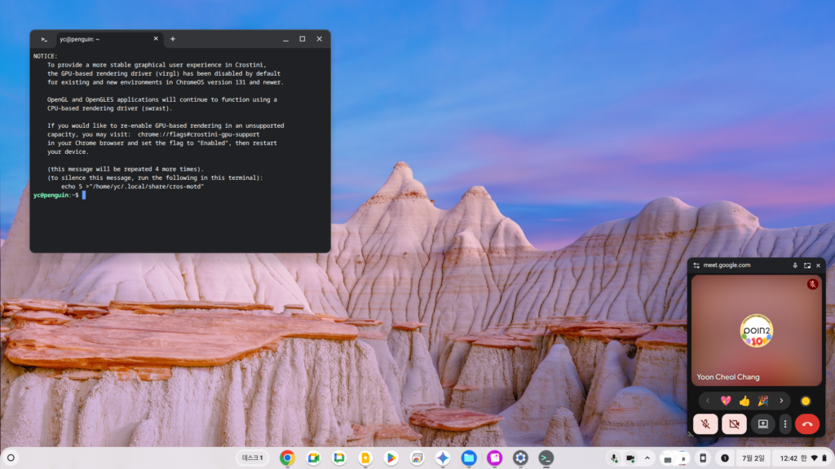Close the yc@penguin terminal tab

tap(156, 38)
